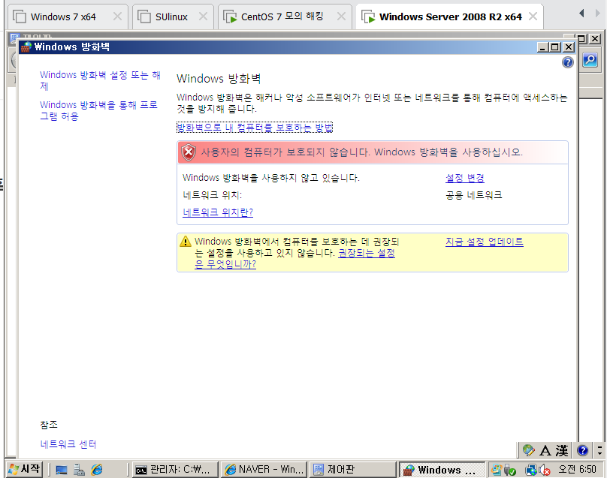
Task: Close the Windows Server 2008 R2 x64 tab
Action: coord(533,17)
